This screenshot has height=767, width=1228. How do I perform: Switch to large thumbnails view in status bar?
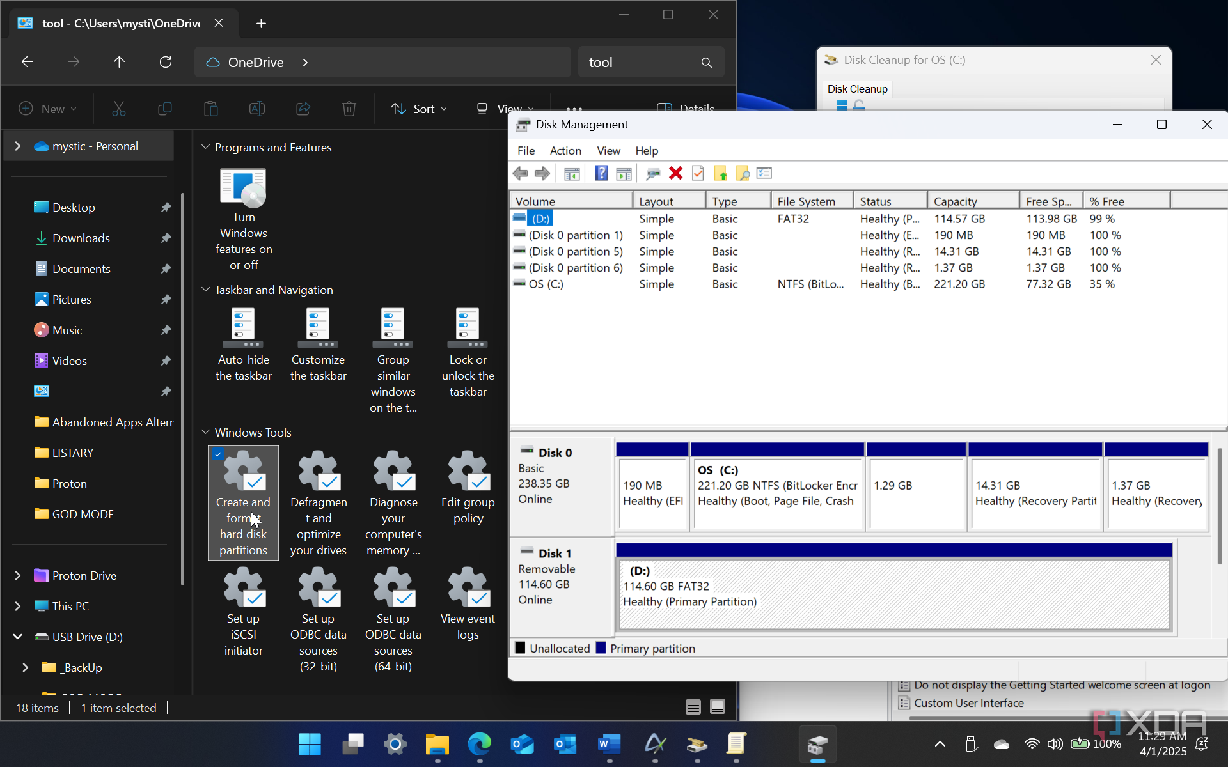[x=718, y=707]
